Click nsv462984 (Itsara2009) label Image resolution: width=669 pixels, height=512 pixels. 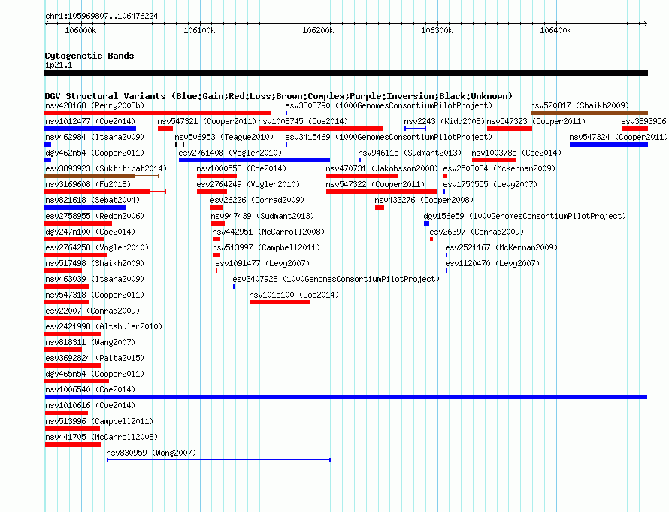95,137
